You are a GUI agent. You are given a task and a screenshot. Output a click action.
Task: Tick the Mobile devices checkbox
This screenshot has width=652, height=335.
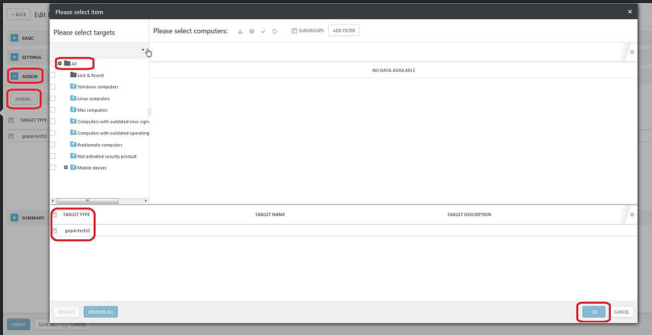53,167
